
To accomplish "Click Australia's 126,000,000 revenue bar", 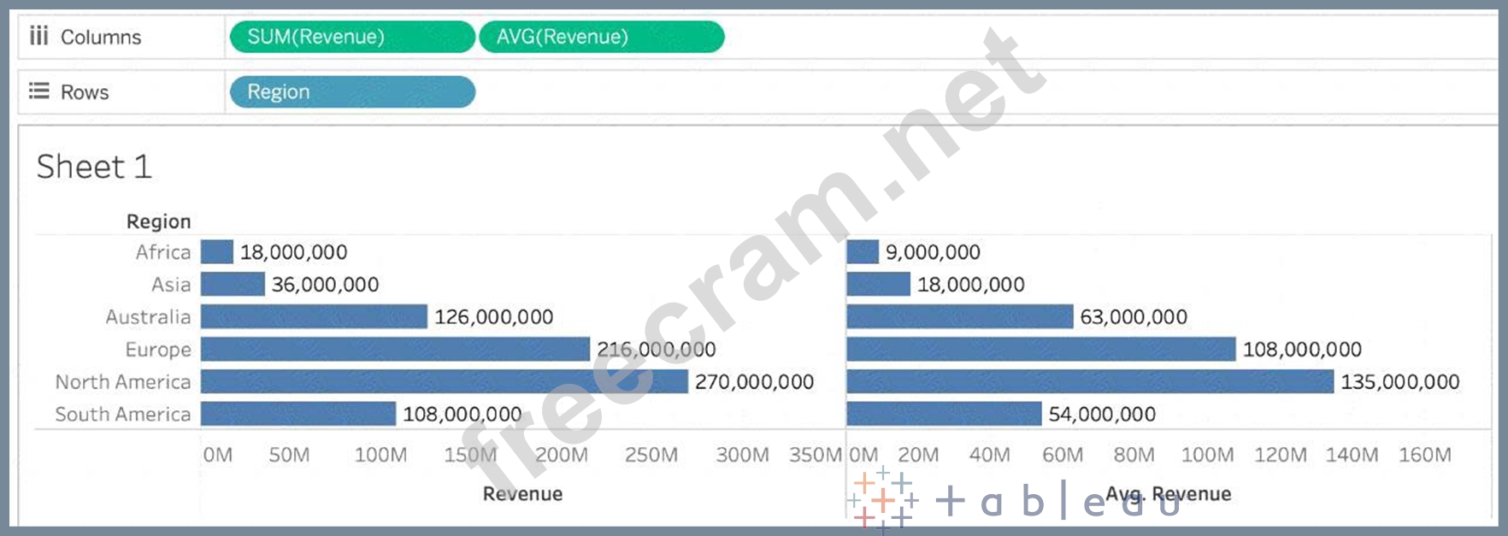I will click(314, 317).
